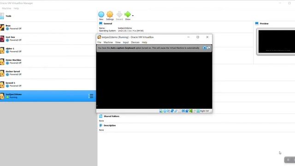295x166 pixels.
Task: Open the Machine menu in VirtualBox Manager
Action: click(x=6, y=8)
